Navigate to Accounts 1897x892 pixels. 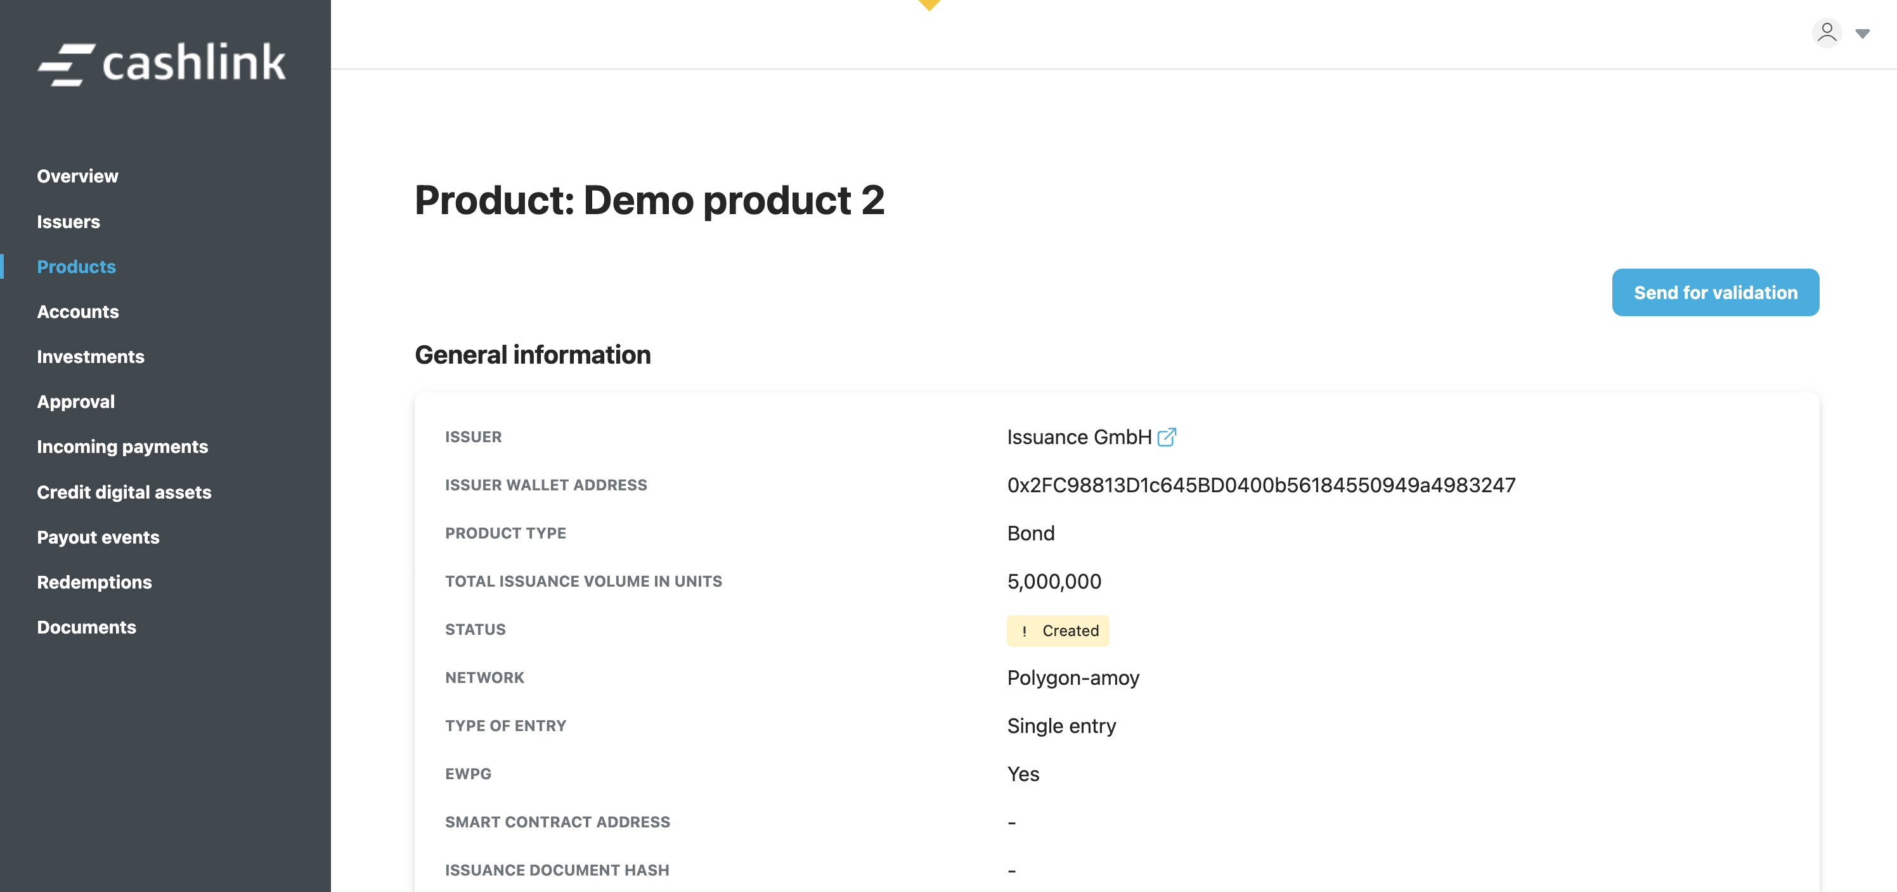coord(78,311)
